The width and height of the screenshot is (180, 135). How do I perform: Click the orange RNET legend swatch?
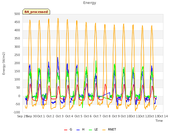pos(104,130)
